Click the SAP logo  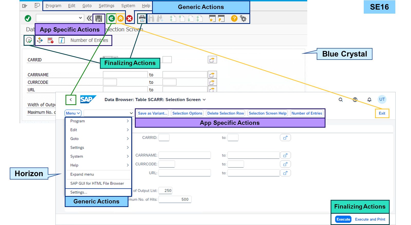88,99
